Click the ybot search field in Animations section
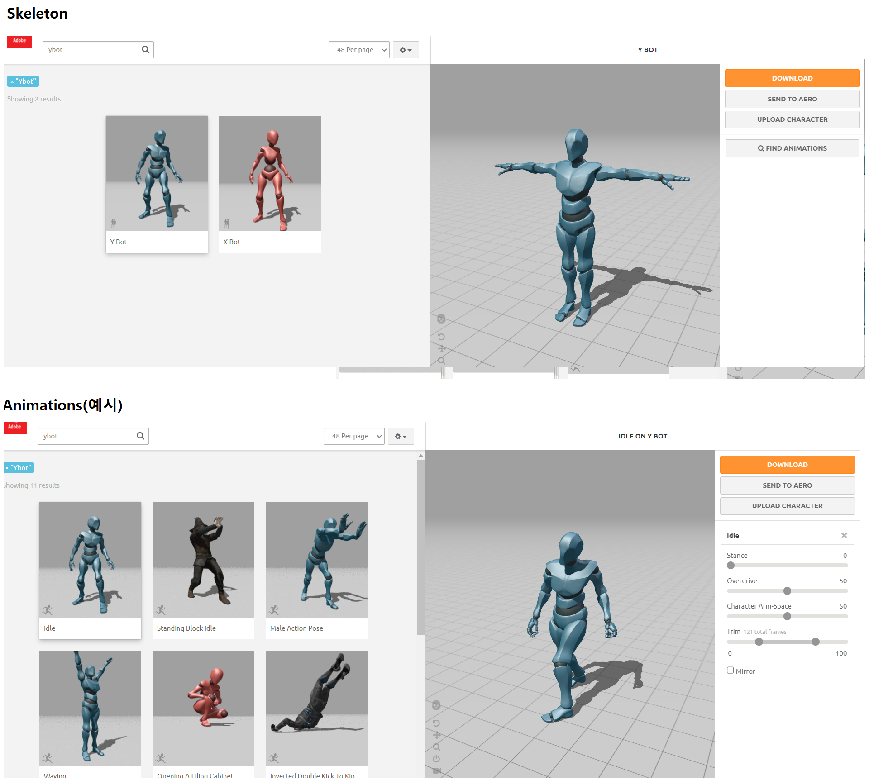This screenshot has width=869, height=780. 93,436
